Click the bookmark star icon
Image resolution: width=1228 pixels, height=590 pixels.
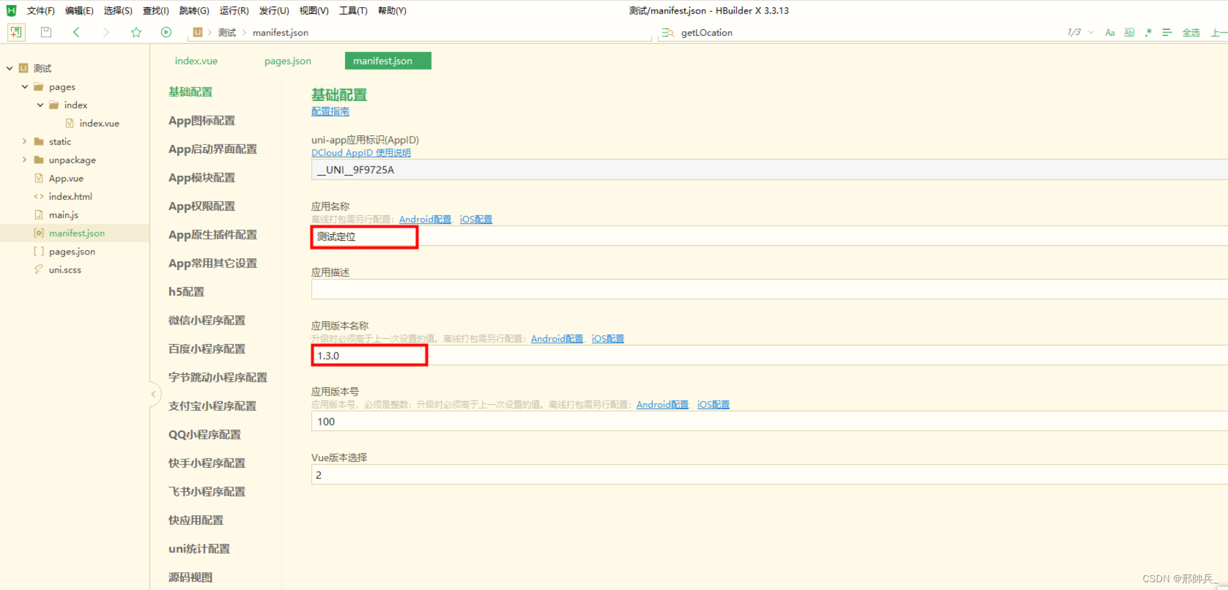click(136, 32)
